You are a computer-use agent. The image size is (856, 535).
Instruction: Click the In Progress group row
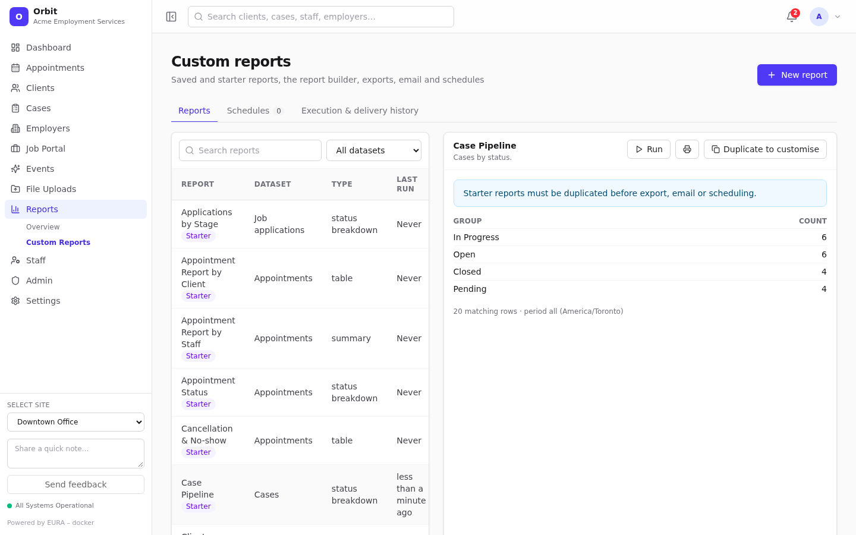coord(640,237)
